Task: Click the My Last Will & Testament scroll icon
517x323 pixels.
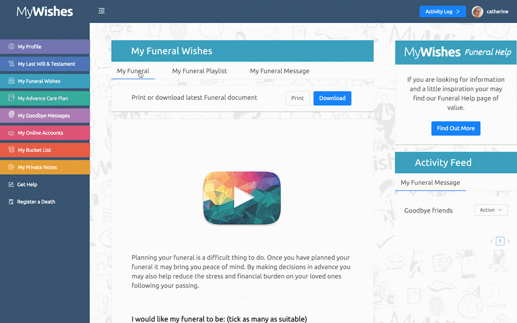Action: tap(11, 64)
